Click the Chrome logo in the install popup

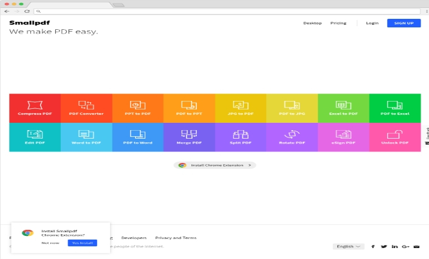click(x=27, y=233)
